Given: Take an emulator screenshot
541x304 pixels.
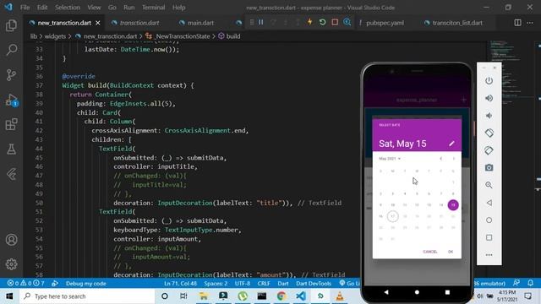Looking at the screenshot, I should tap(489, 167).
